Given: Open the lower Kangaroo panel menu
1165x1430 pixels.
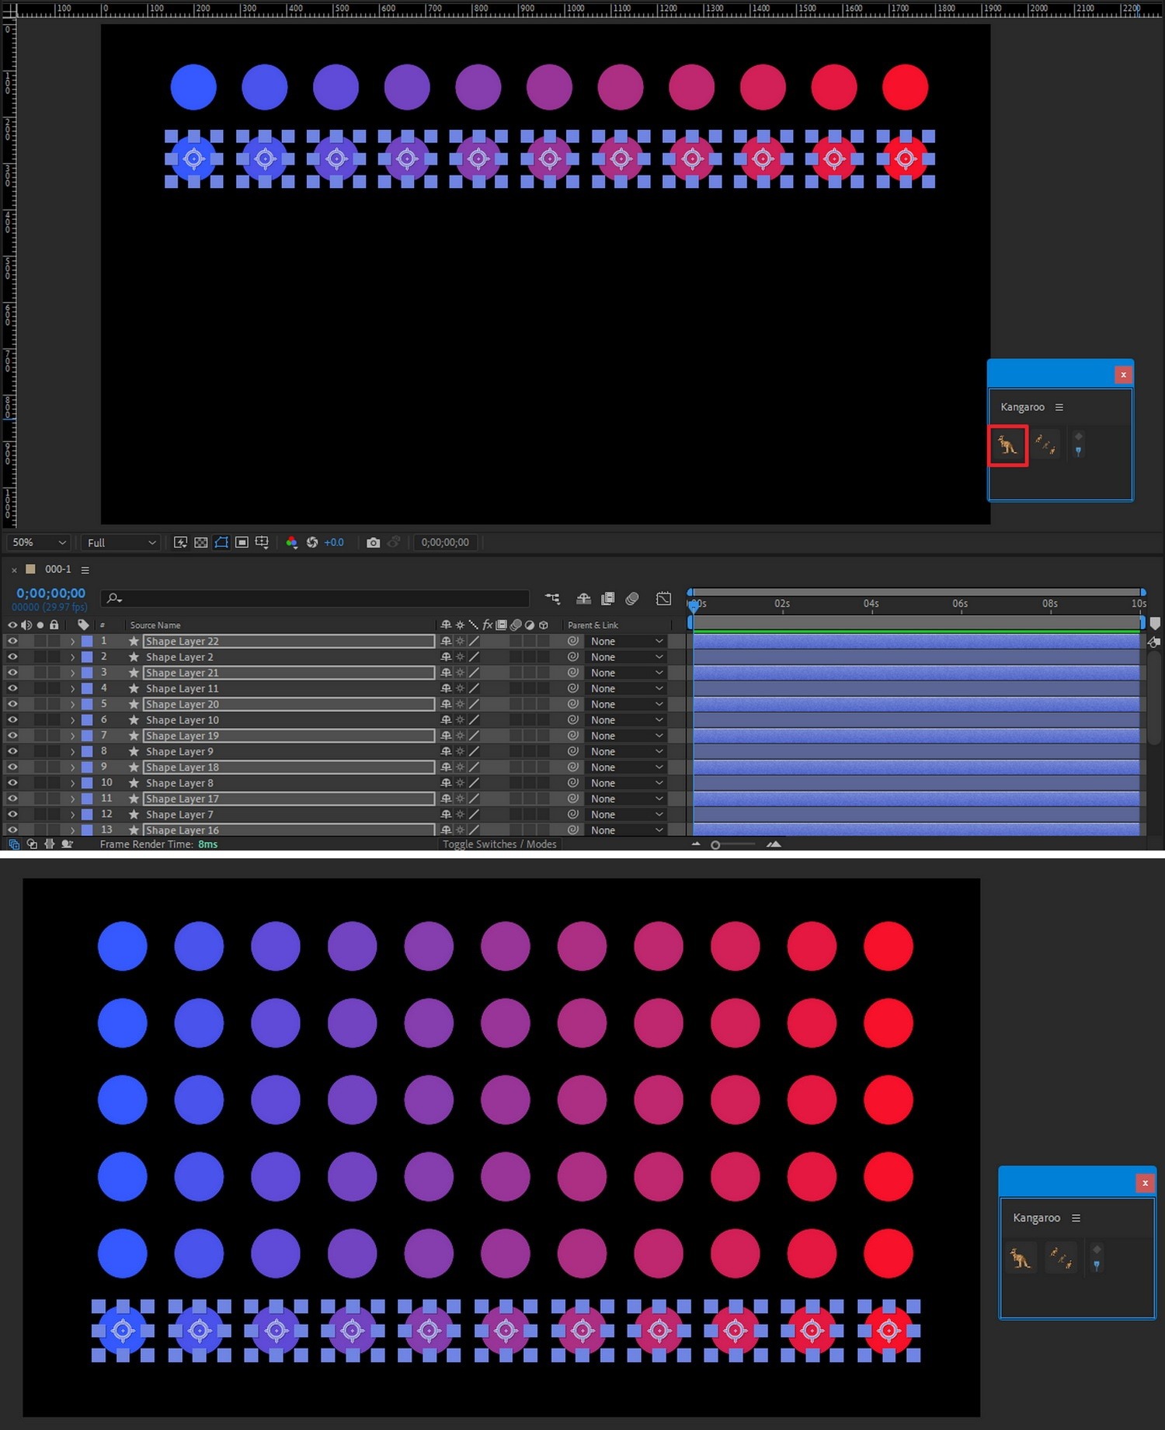Looking at the screenshot, I should click(1076, 1218).
